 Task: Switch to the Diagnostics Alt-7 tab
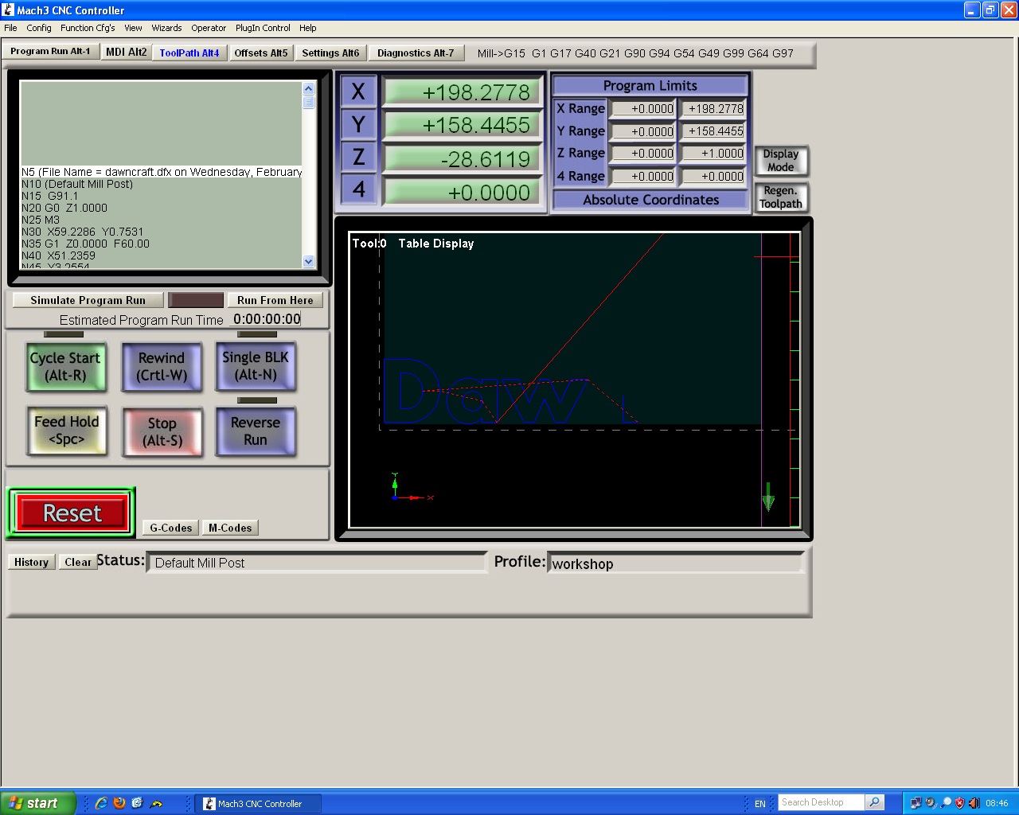tap(415, 53)
